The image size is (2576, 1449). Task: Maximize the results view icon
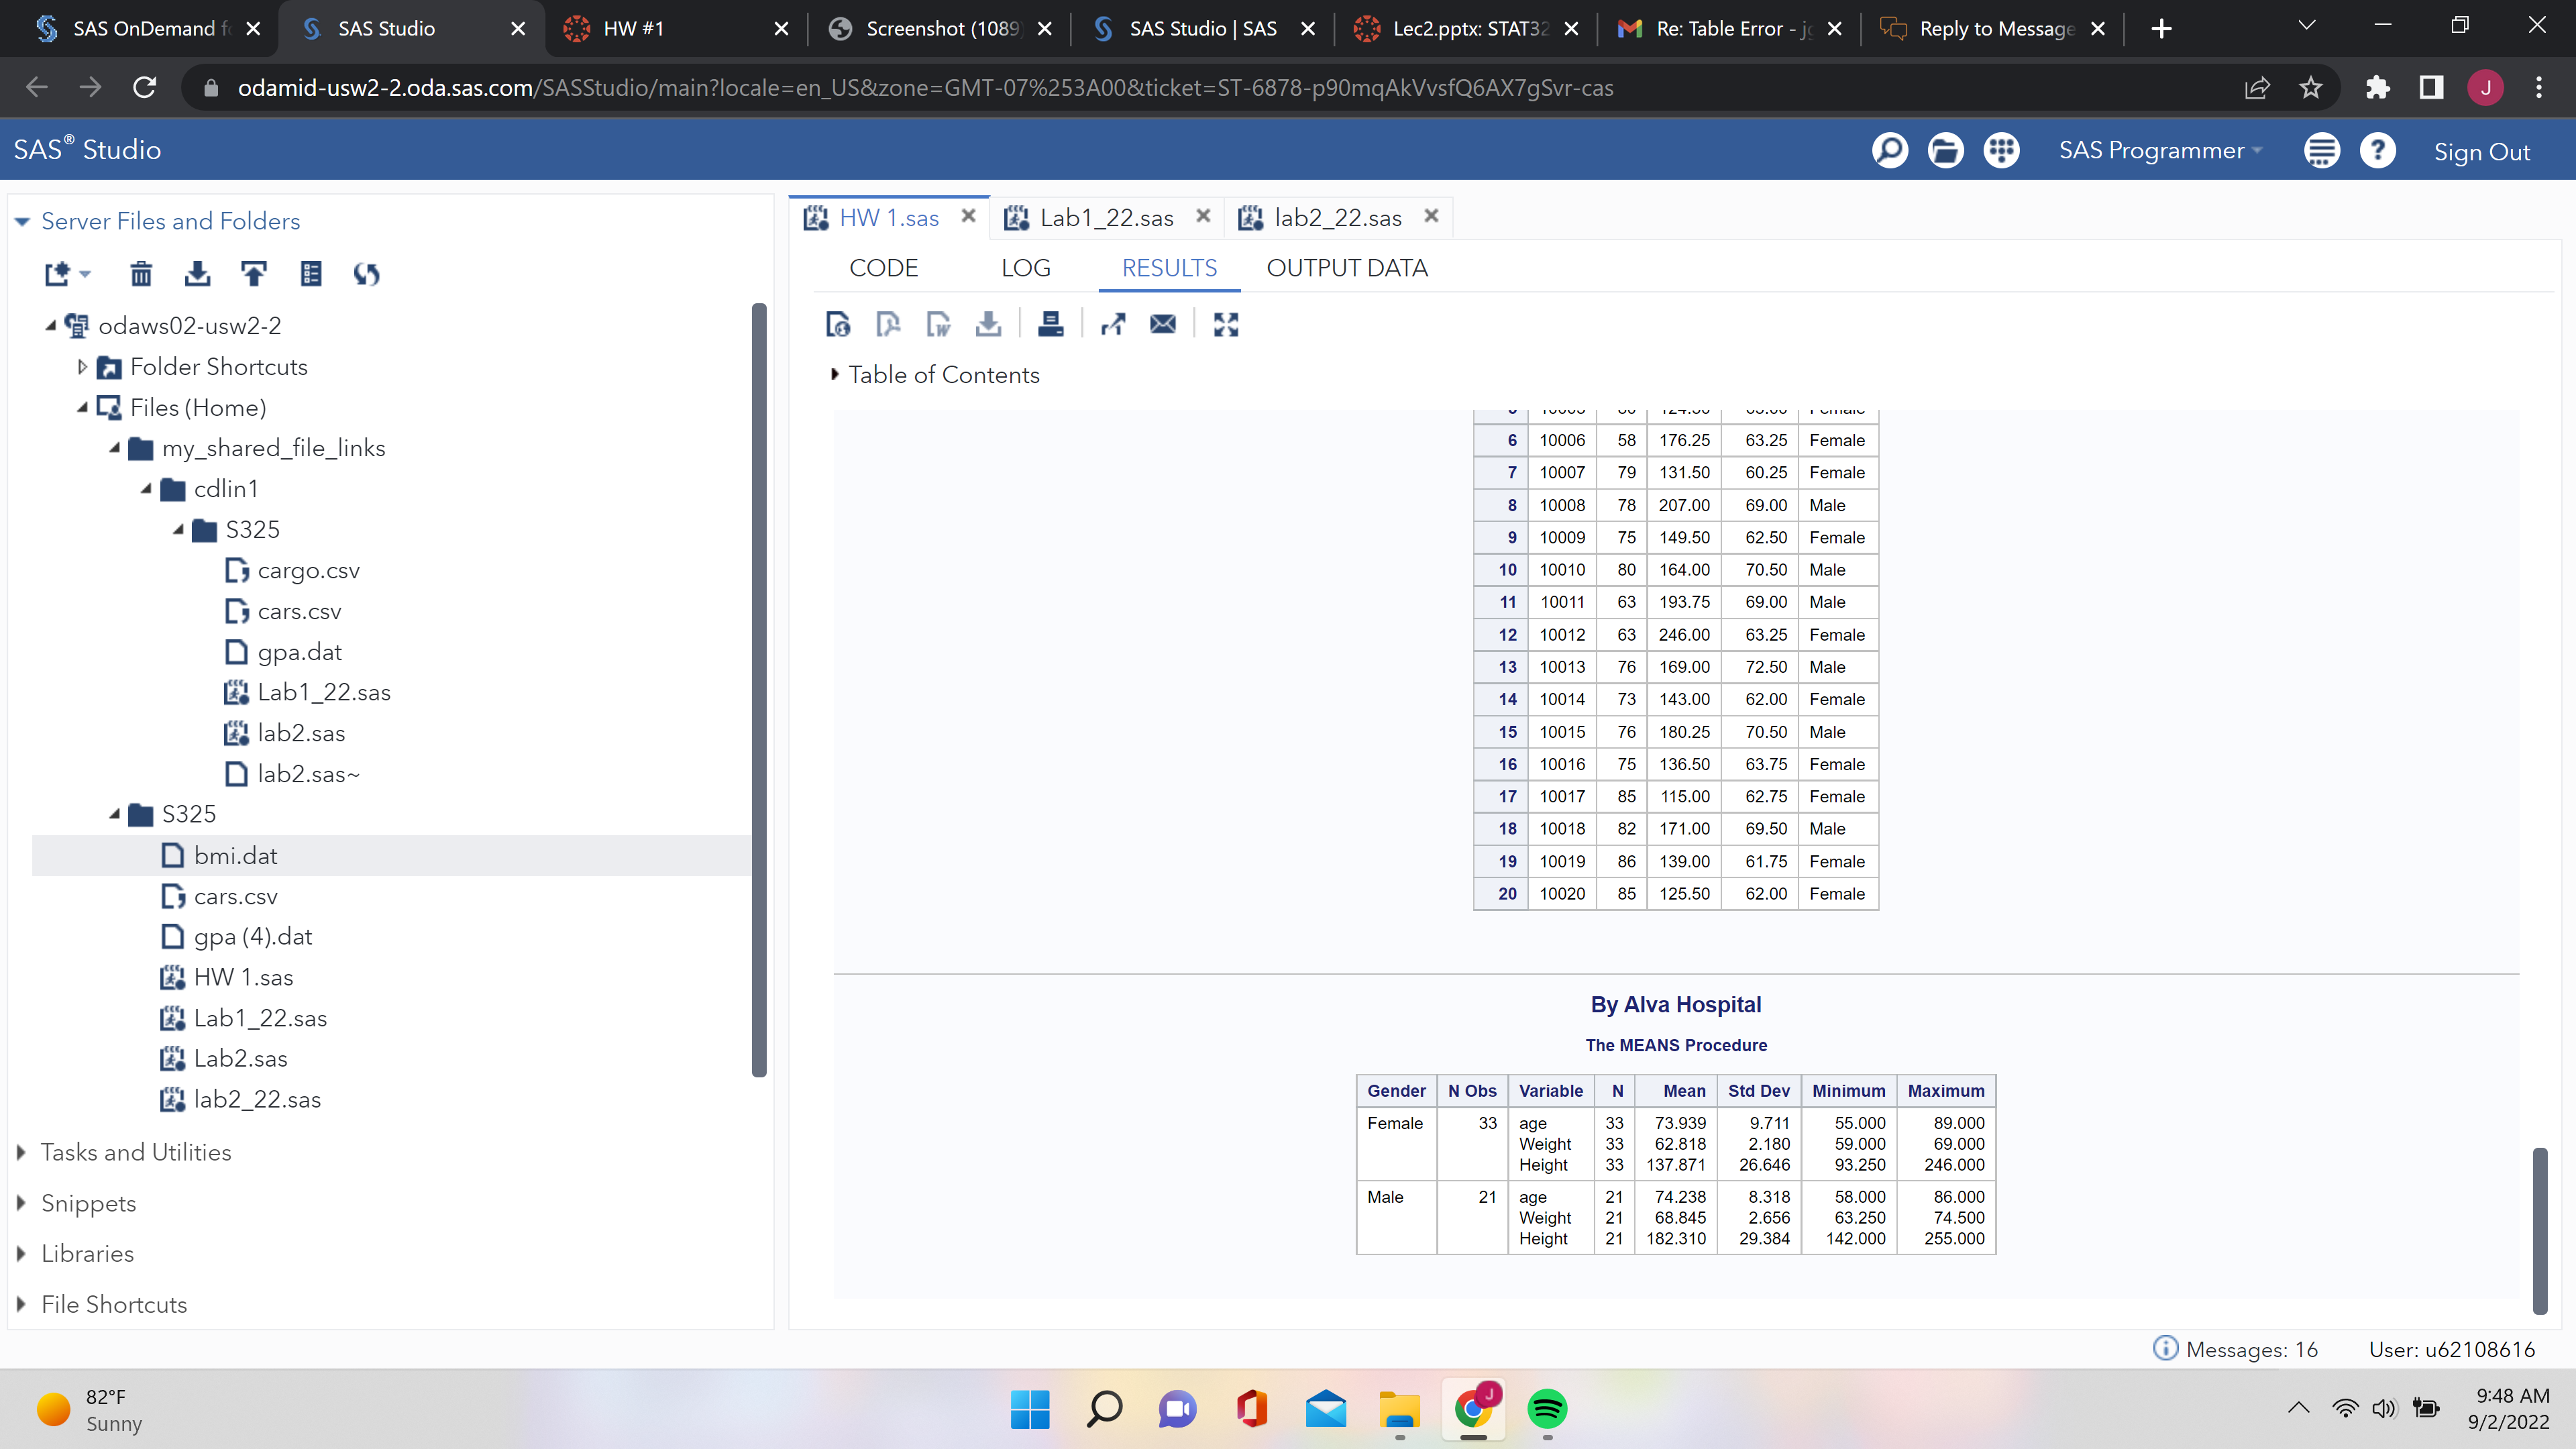tap(1225, 324)
